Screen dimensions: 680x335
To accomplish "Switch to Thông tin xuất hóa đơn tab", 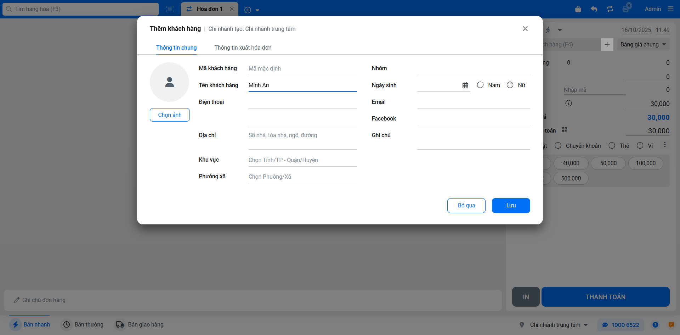I will pyautogui.click(x=243, y=48).
